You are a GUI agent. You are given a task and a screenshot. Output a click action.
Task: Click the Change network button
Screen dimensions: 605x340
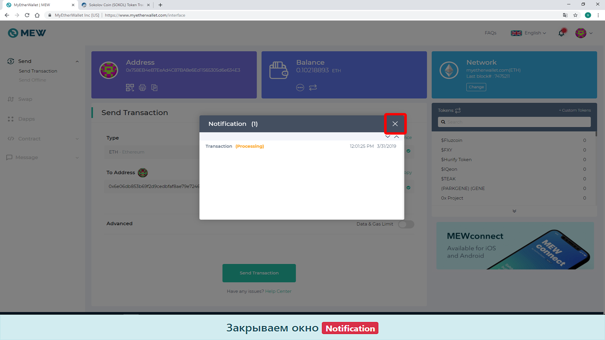point(476,87)
